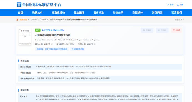Viewport: 192px width, 102px height.
Task: Click 公布日期 2026-05-14 text
Action: 44,44
